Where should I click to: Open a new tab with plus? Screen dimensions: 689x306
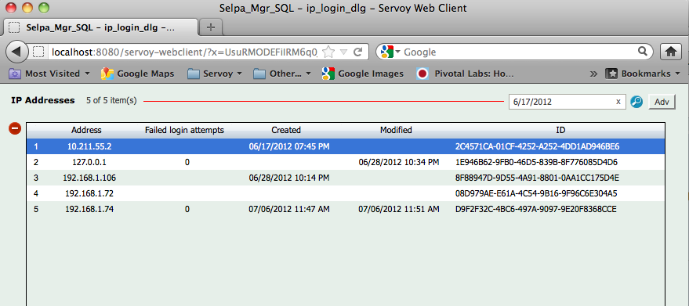(x=211, y=27)
